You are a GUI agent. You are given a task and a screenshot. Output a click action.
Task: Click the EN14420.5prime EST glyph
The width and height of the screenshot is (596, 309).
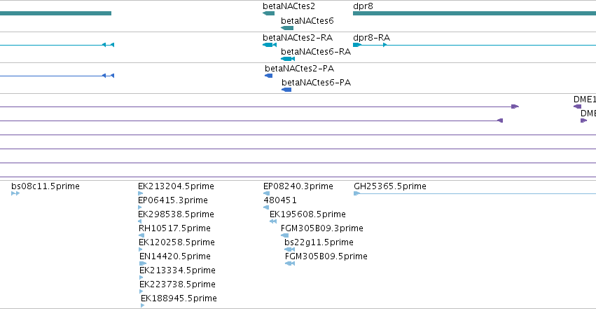(143, 263)
